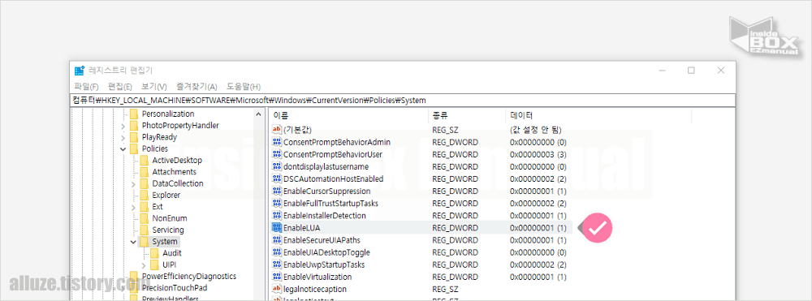Select the PlayReady folder icon
The width and height of the screenshot is (812, 301).
point(134,138)
